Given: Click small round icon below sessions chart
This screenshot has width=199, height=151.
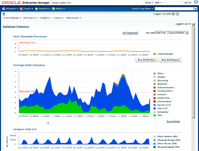Looking at the screenshot, I should point(48,123).
